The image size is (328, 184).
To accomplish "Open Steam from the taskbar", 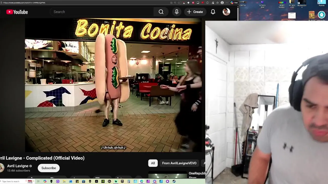I will click(x=174, y=181).
